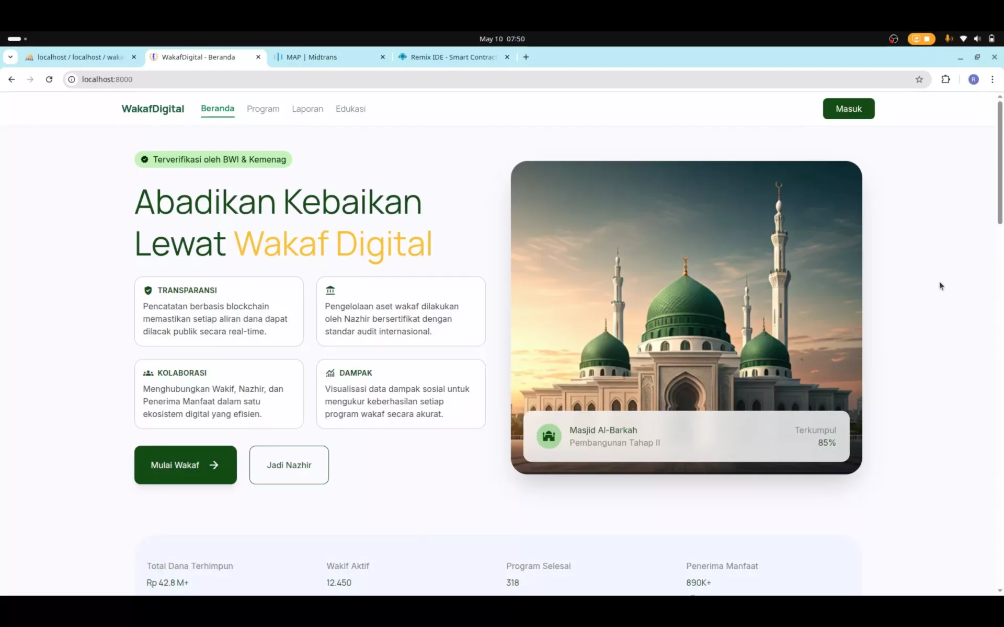Click the network icon in the system tray

coord(963,39)
